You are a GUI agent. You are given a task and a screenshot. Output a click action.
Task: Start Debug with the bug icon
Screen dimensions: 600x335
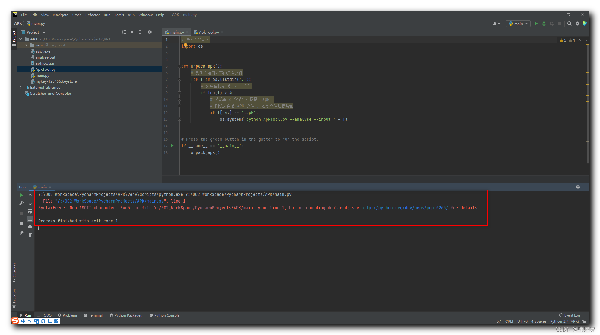(x=544, y=24)
